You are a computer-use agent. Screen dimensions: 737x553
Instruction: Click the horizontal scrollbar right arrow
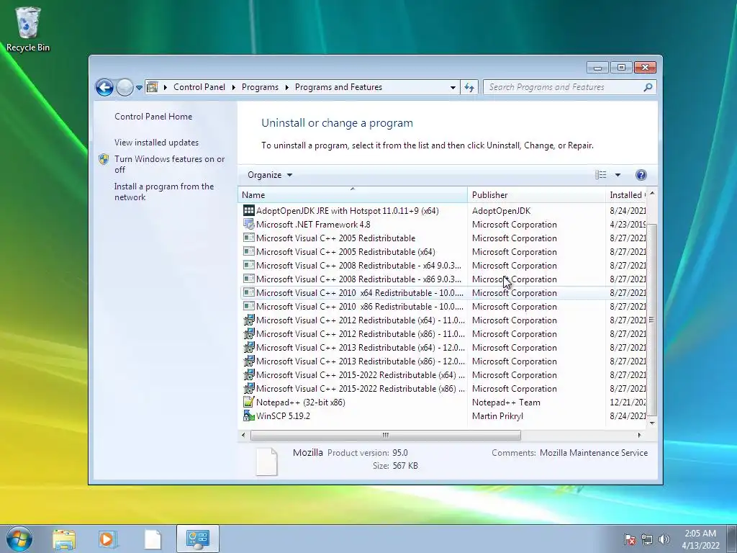pyautogui.click(x=639, y=435)
